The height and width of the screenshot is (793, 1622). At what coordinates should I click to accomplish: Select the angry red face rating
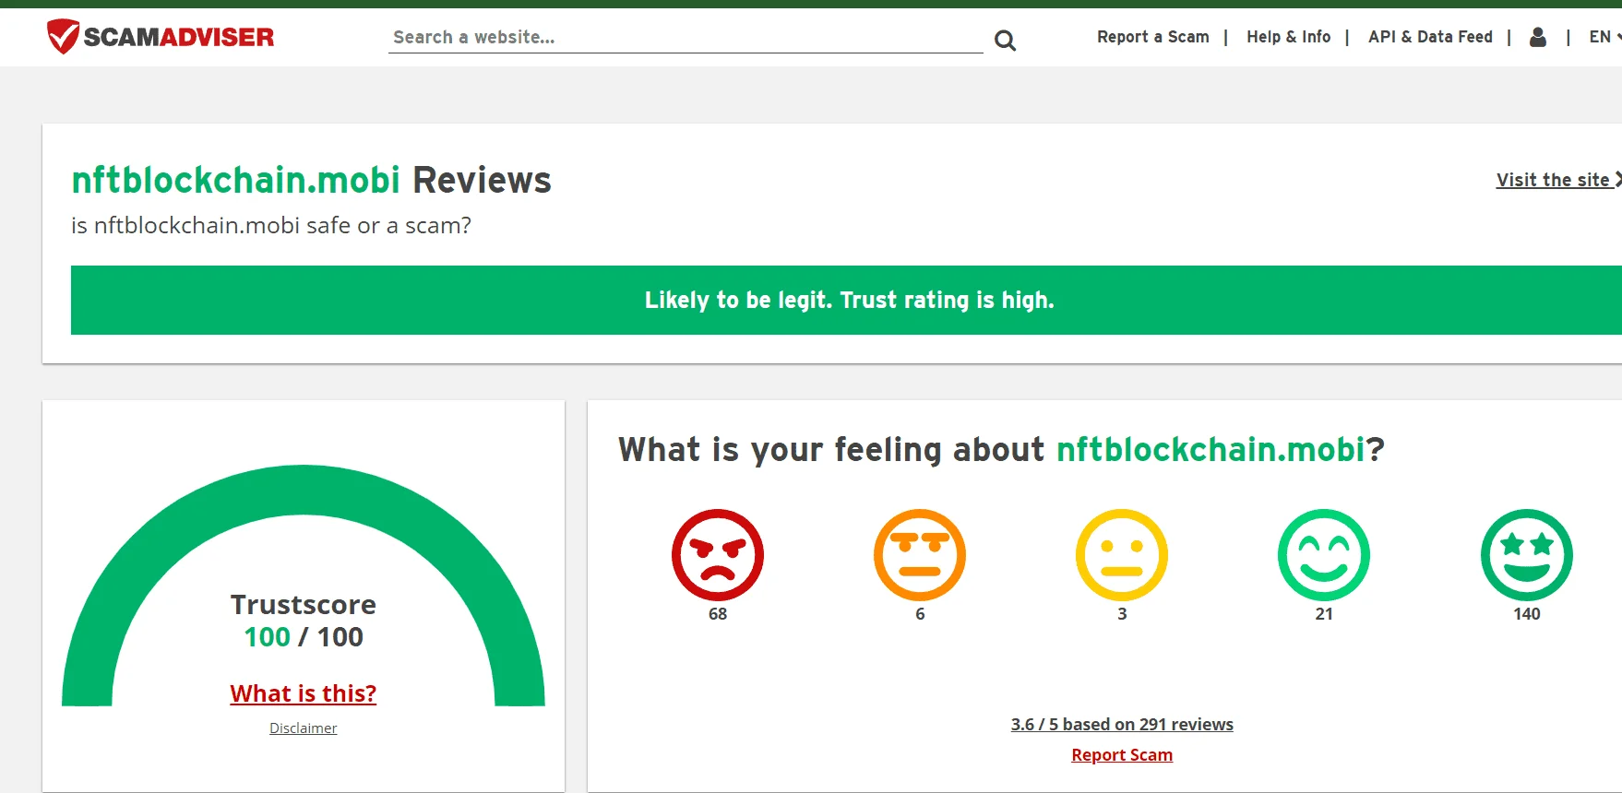click(x=718, y=555)
